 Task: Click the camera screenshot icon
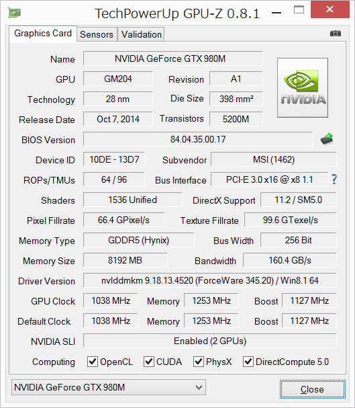coord(336,34)
